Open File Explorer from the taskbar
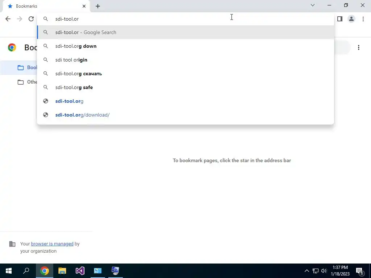The width and height of the screenshot is (371, 278). (x=62, y=271)
